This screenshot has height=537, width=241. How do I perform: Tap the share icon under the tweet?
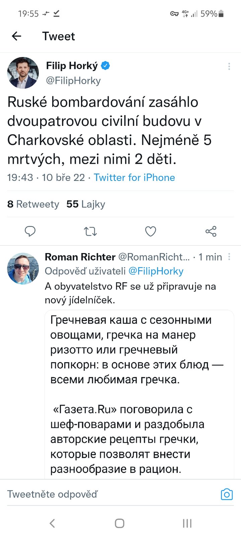coord(211,231)
